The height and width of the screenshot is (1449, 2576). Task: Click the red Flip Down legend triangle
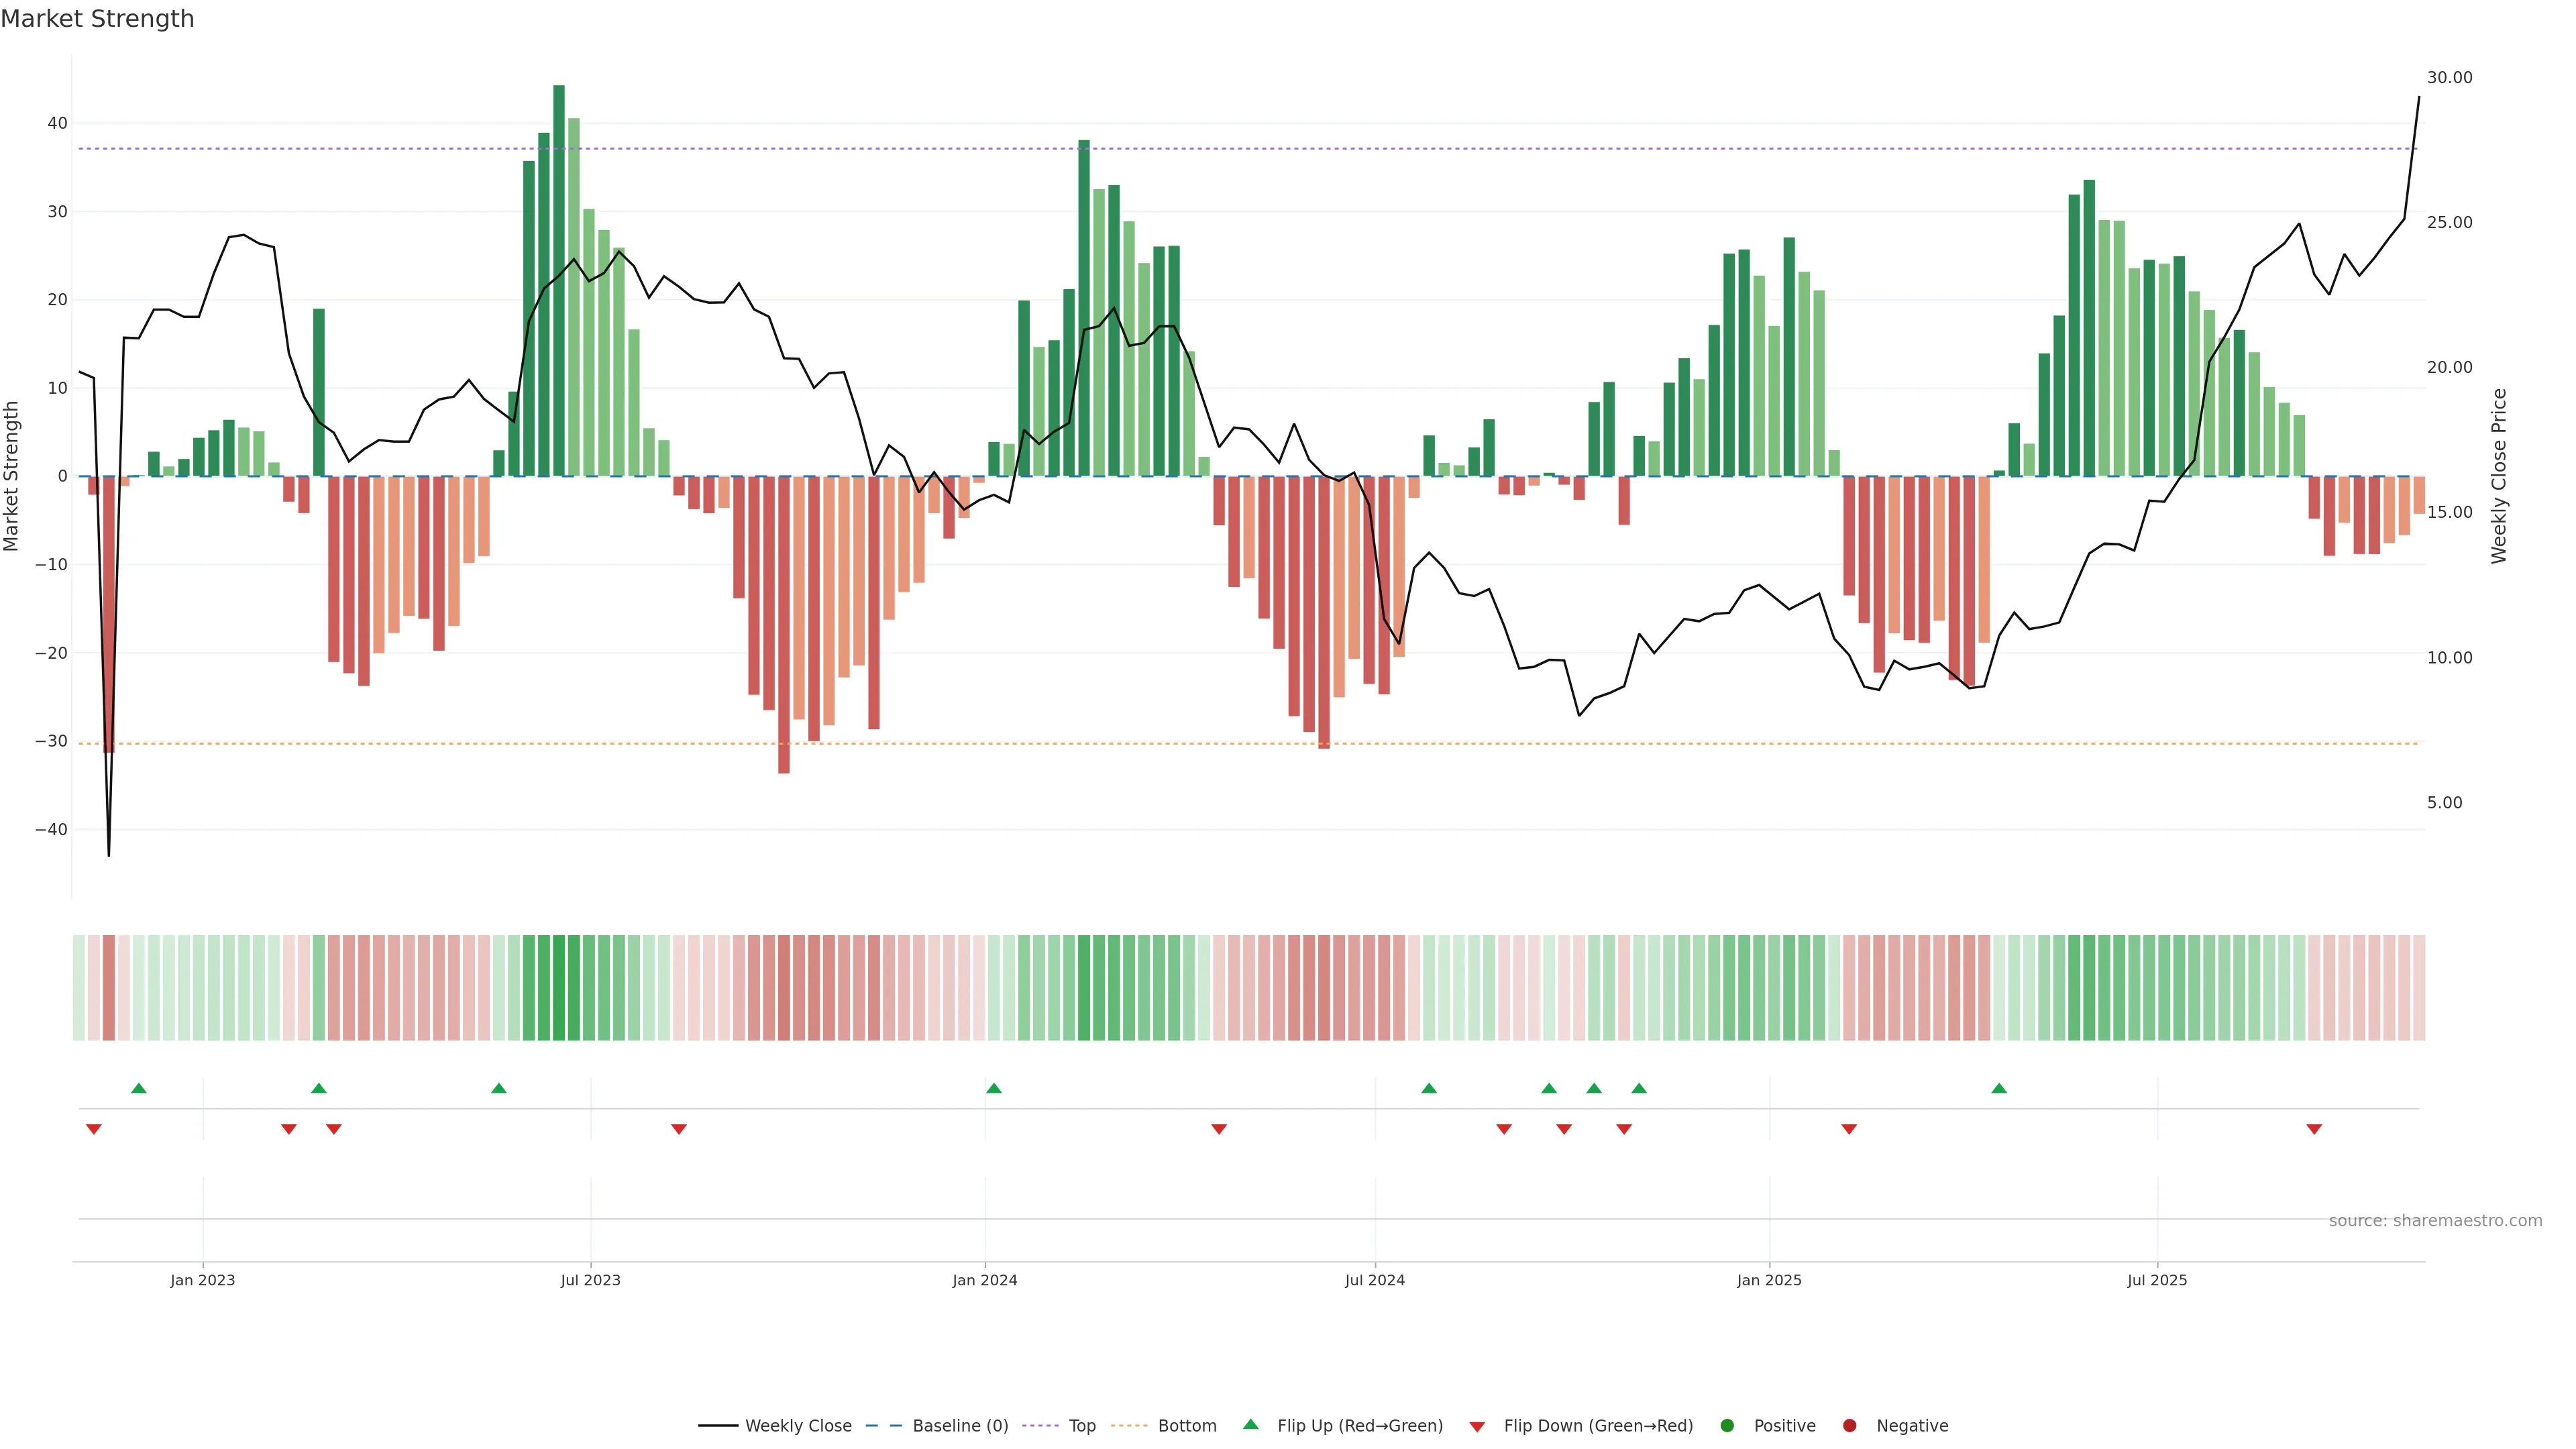coord(1477,1427)
